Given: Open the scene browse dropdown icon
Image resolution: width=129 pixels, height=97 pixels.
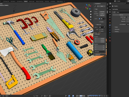Looking at the screenshot, I should click(x=116, y=1).
